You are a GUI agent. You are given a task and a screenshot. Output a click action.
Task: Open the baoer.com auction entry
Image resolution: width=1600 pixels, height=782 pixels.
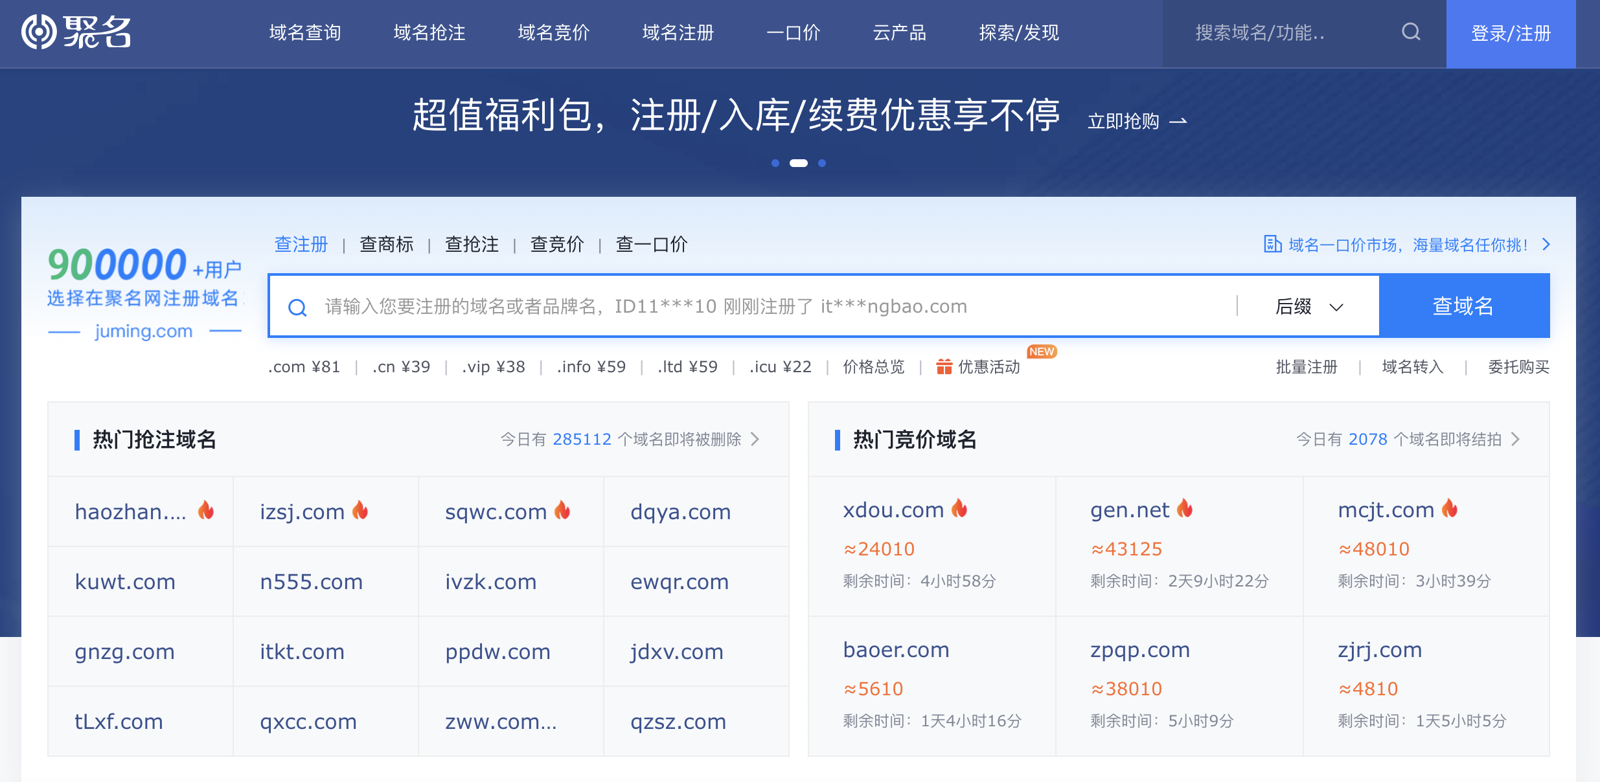[x=897, y=649]
